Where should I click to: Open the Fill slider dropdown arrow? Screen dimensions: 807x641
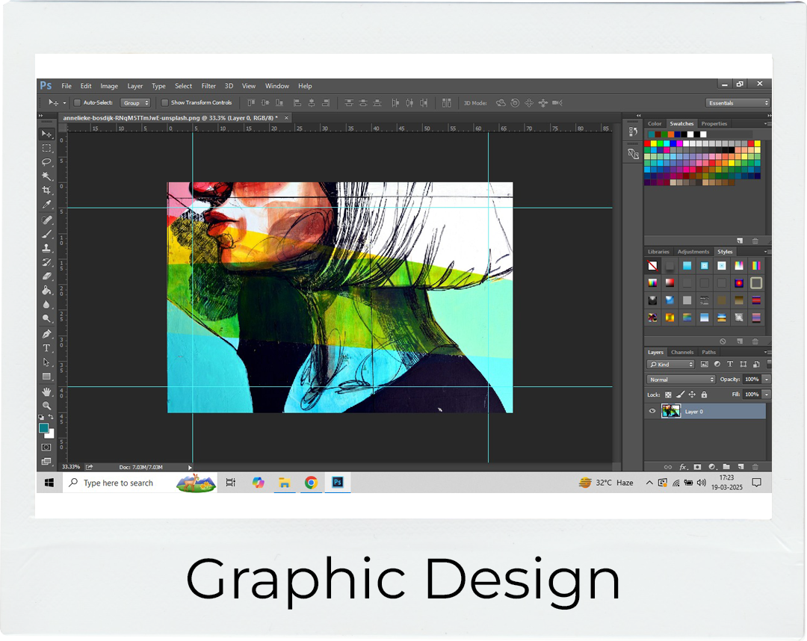point(767,394)
